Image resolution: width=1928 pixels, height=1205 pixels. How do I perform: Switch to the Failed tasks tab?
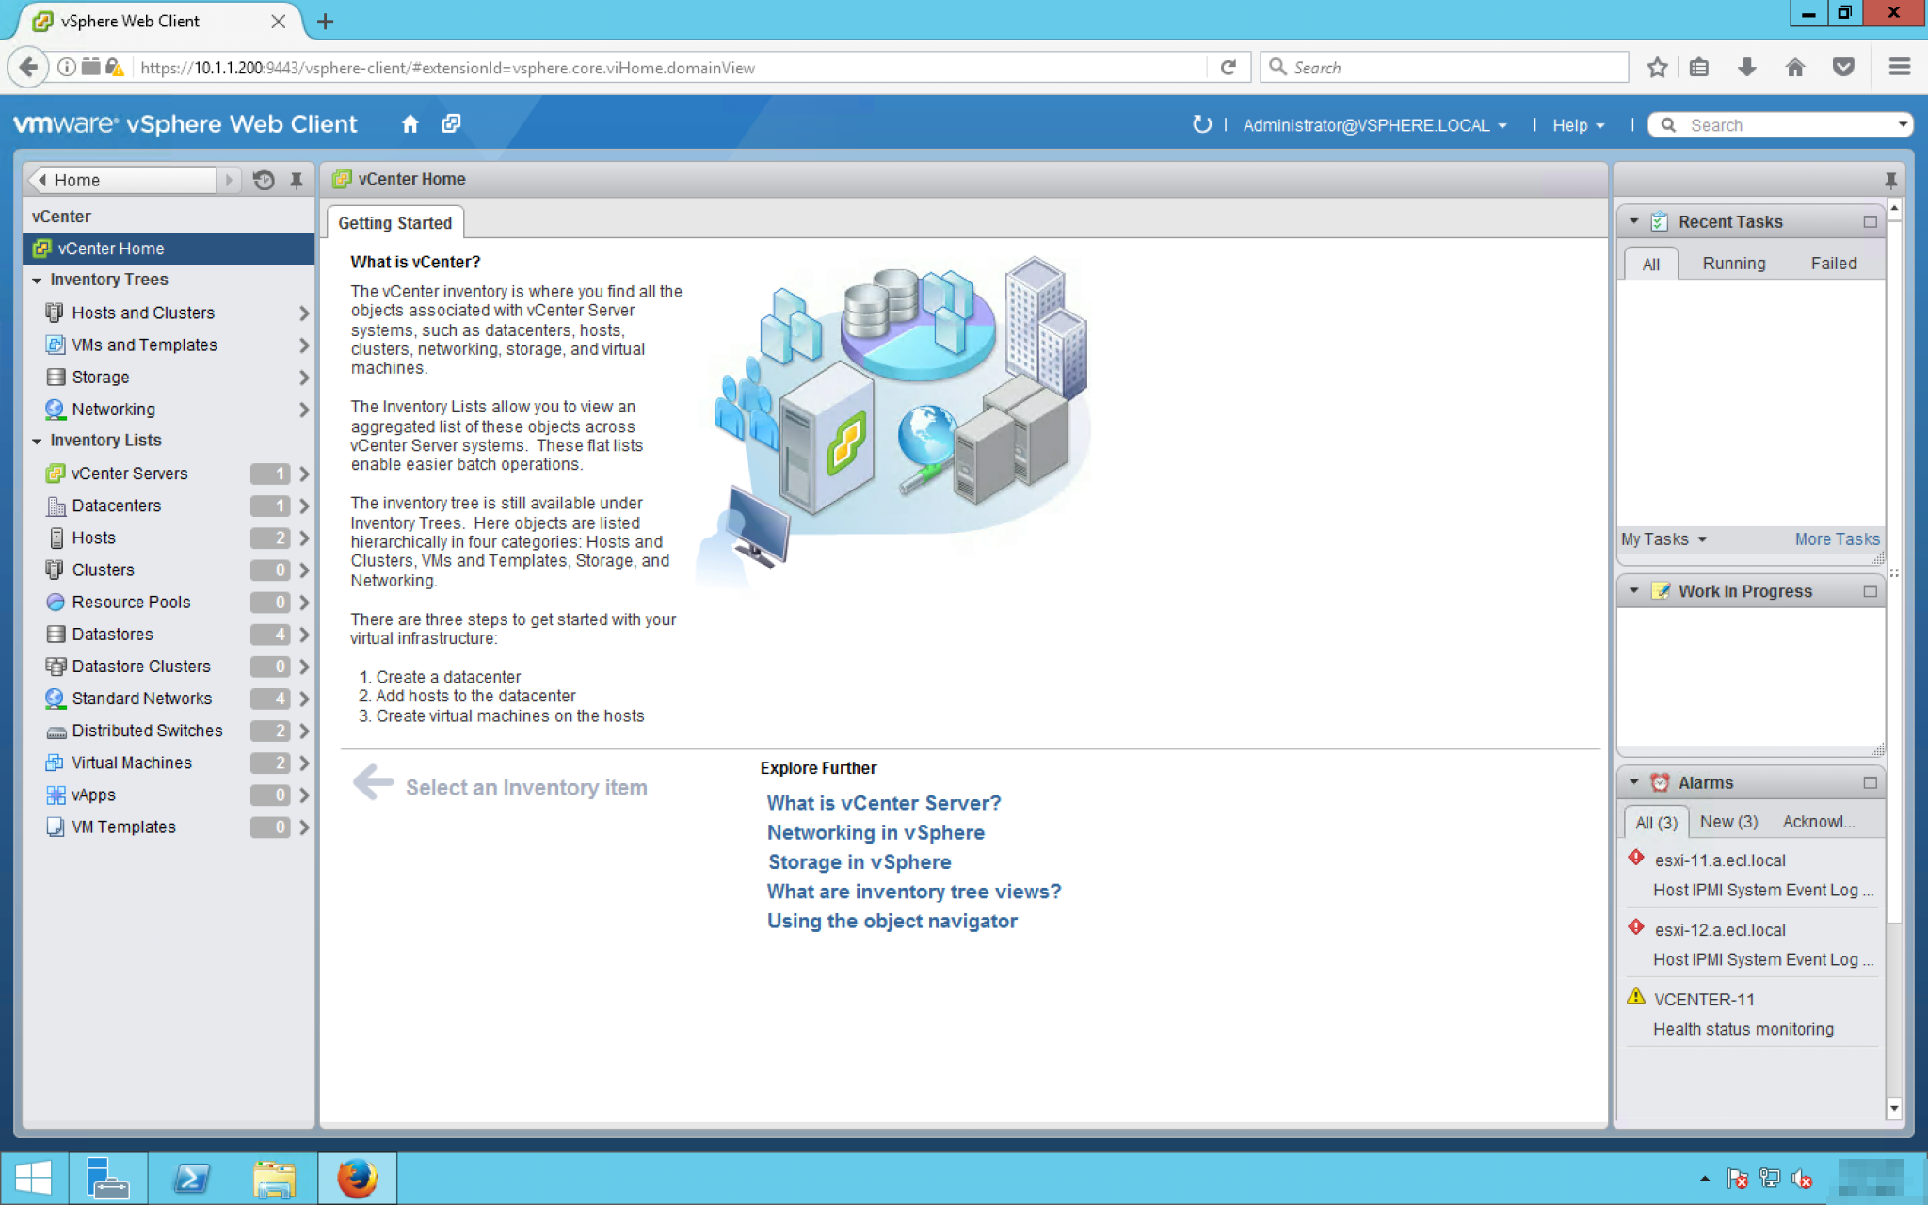(x=1833, y=264)
